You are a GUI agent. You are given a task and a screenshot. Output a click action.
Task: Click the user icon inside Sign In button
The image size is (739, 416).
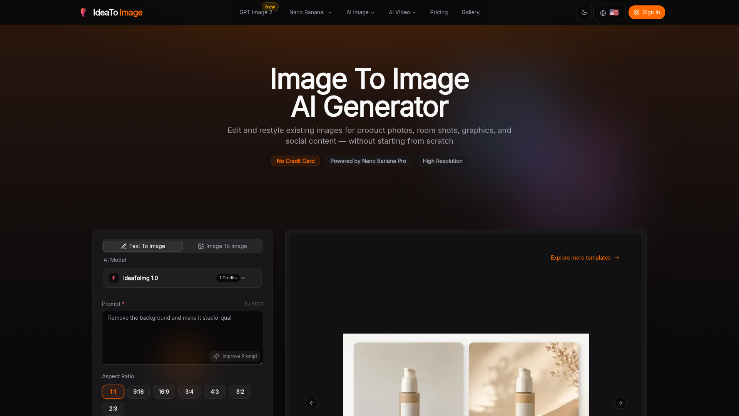click(637, 12)
